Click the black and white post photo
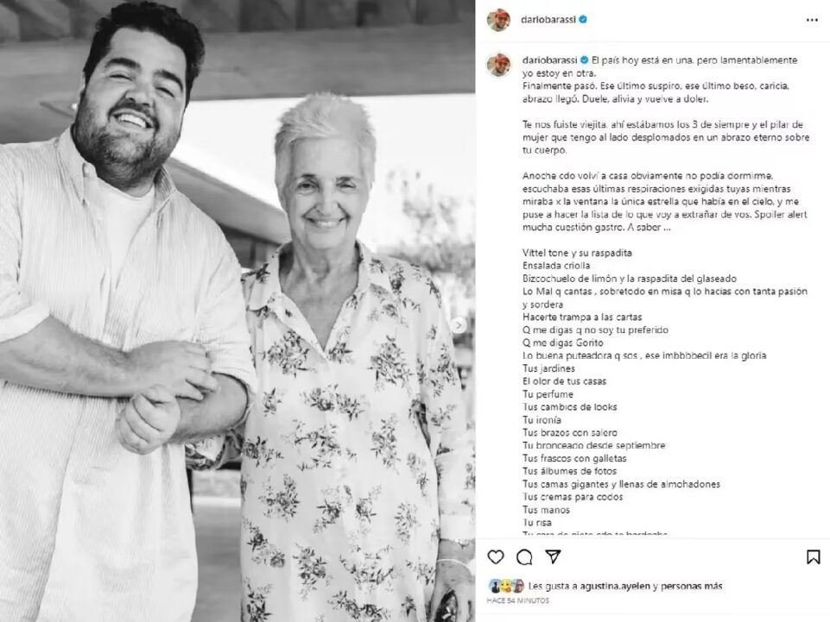 238,311
